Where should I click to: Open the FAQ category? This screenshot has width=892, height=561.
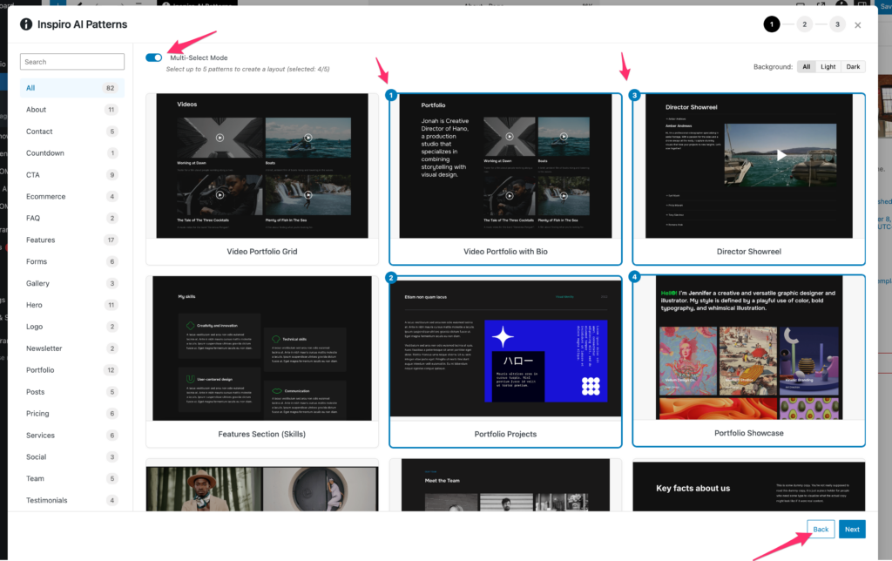point(72,218)
